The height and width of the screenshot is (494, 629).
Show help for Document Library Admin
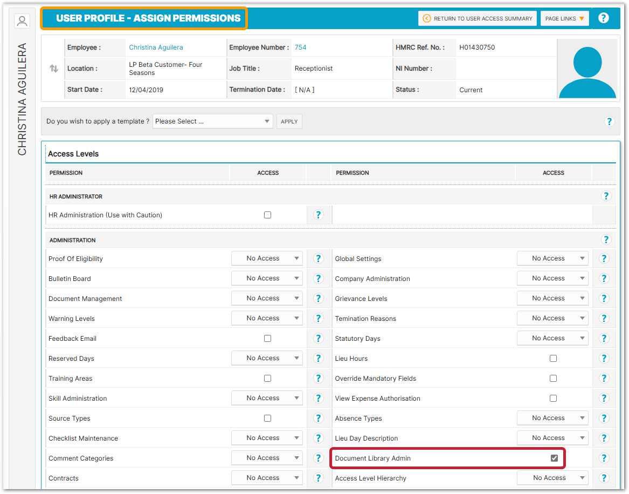(604, 458)
